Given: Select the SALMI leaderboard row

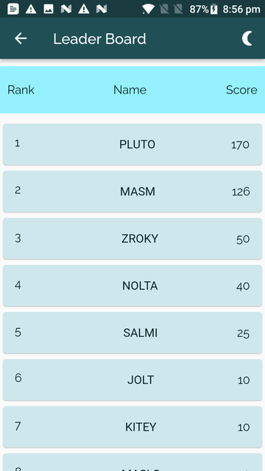Looking at the screenshot, I should tap(132, 333).
